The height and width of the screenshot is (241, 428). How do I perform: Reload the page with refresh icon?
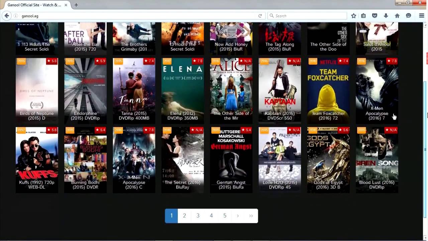pyautogui.click(x=260, y=16)
